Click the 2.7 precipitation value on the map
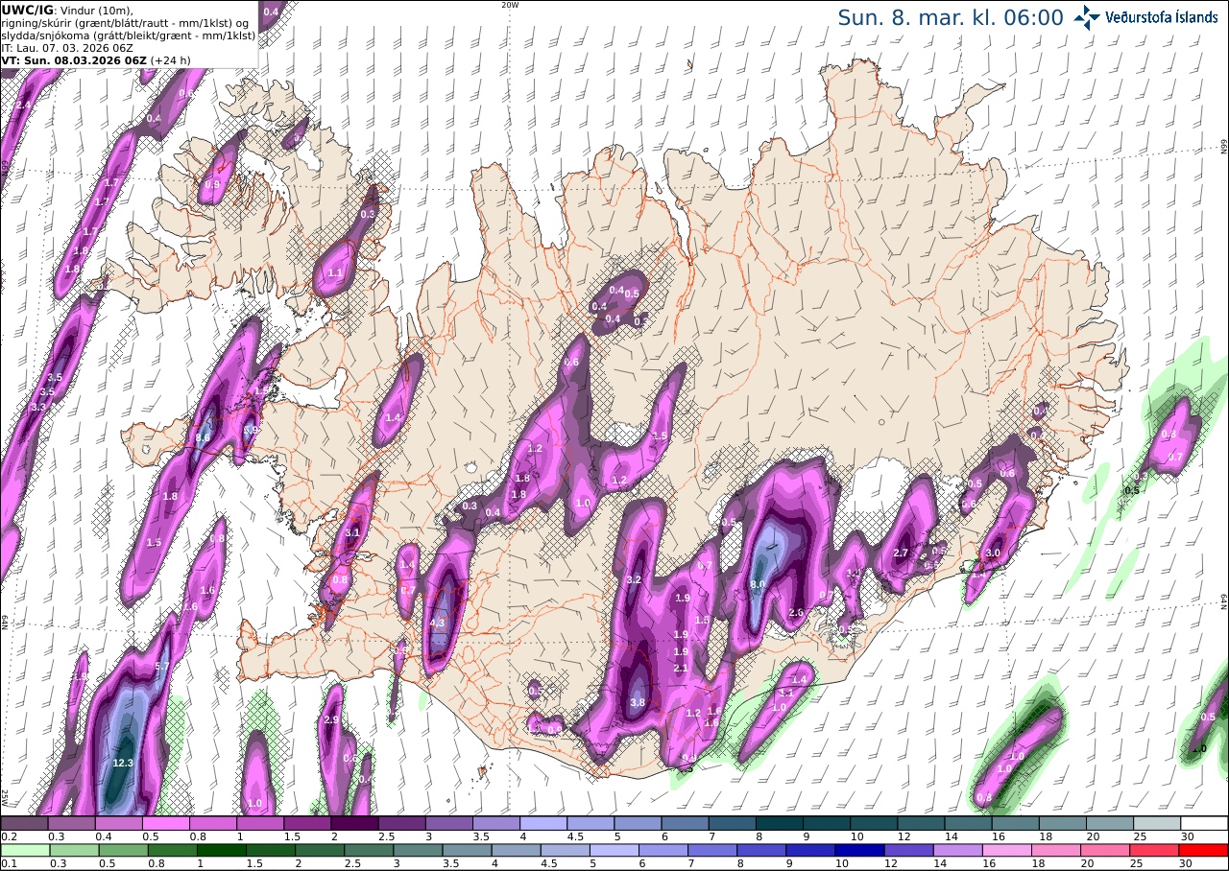 (901, 553)
